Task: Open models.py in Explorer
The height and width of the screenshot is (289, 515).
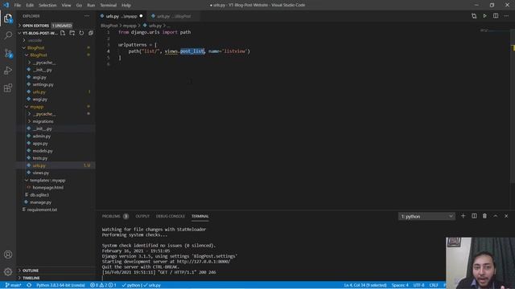Action: pyautogui.click(x=43, y=151)
